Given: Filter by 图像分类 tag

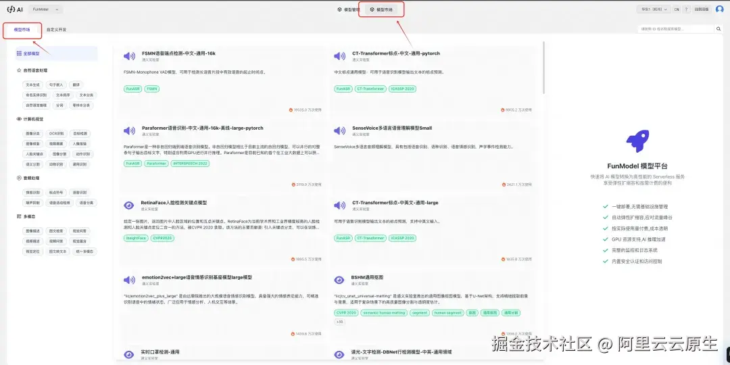Looking at the screenshot, I should tap(32, 133).
